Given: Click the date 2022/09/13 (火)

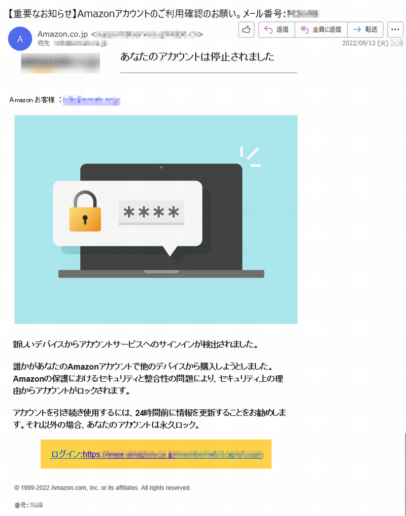Looking at the screenshot, I should [x=365, y=43].
